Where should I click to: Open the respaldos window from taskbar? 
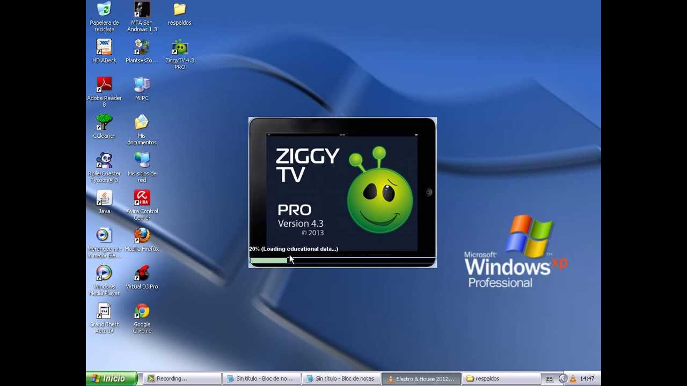[501, 378]
